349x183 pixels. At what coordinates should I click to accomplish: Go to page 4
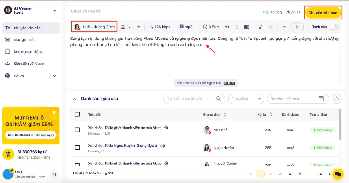pyautogui.click(x=290, y=174)
